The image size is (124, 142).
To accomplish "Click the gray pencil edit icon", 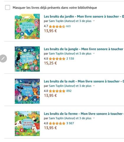I will [x=3, y=59].
